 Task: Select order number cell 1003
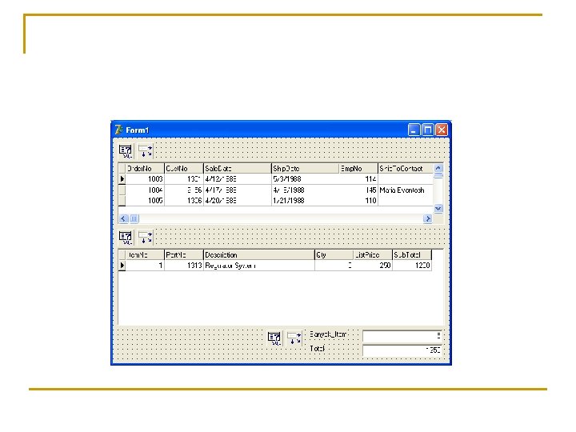point(145,179)
